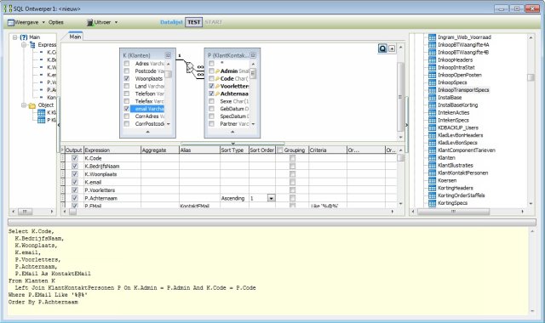
Task: Click the Sort Type column header
Action: click(234, 150)
